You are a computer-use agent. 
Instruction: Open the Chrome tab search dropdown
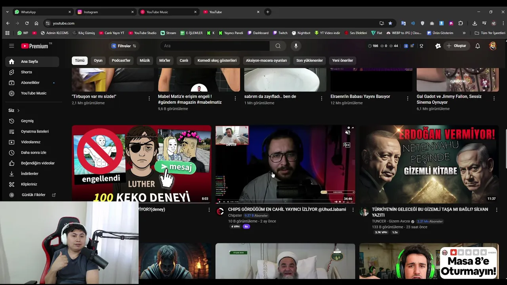click(7, 12)
